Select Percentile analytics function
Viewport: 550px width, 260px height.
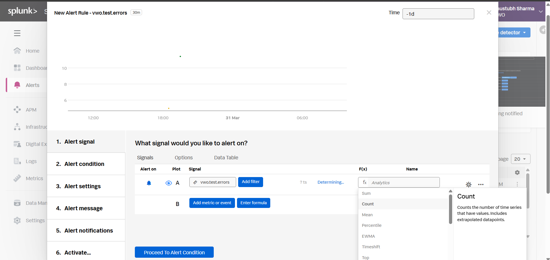[x=403, y=225]
